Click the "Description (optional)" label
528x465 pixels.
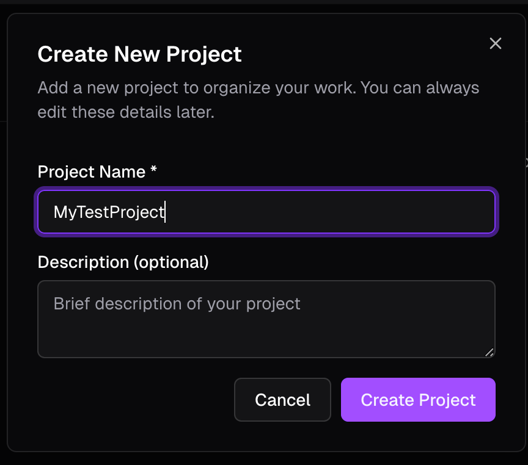click(x=123, y=262)
